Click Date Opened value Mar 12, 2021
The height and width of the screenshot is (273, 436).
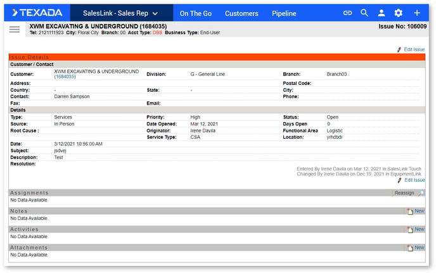pos(204,124)
